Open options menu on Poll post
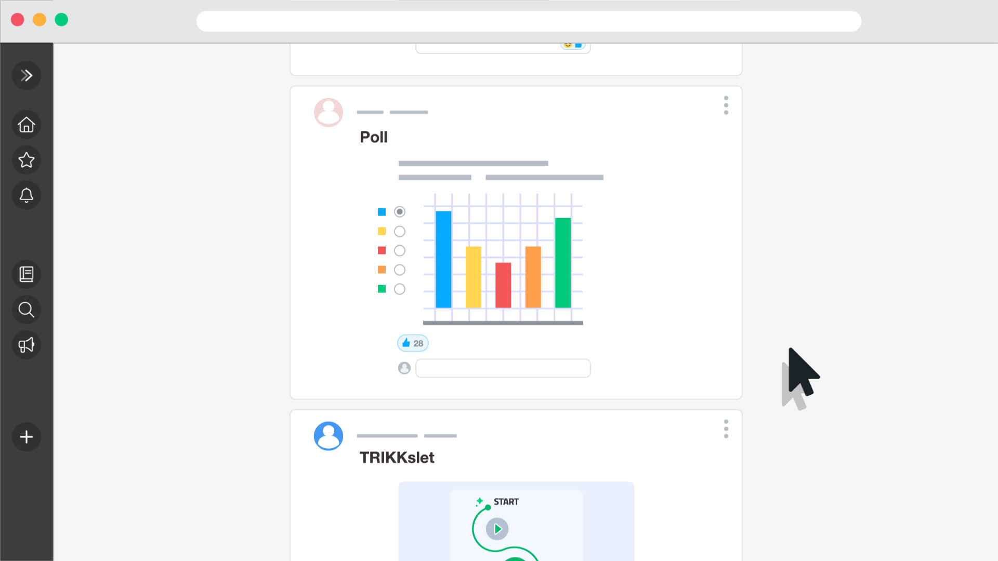The width and height of the screenshot is (998, 561). point(726,105)
